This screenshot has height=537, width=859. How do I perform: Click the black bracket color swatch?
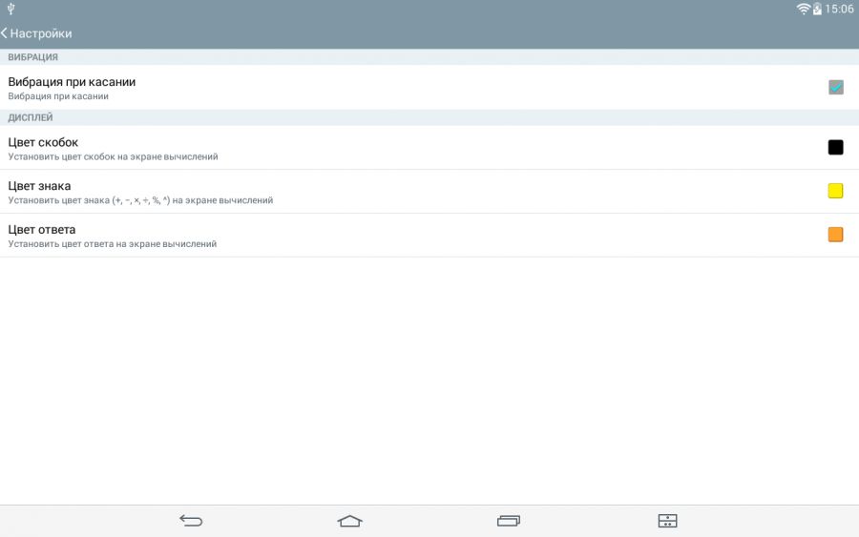tap(835, 147)
